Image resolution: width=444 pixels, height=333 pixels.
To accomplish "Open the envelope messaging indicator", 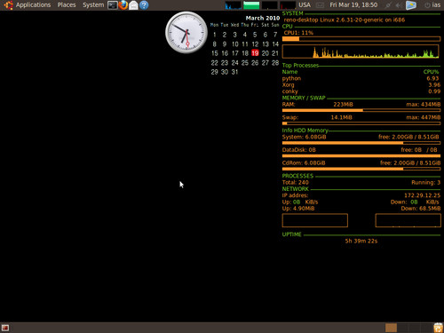I will [x=320, y=5].
